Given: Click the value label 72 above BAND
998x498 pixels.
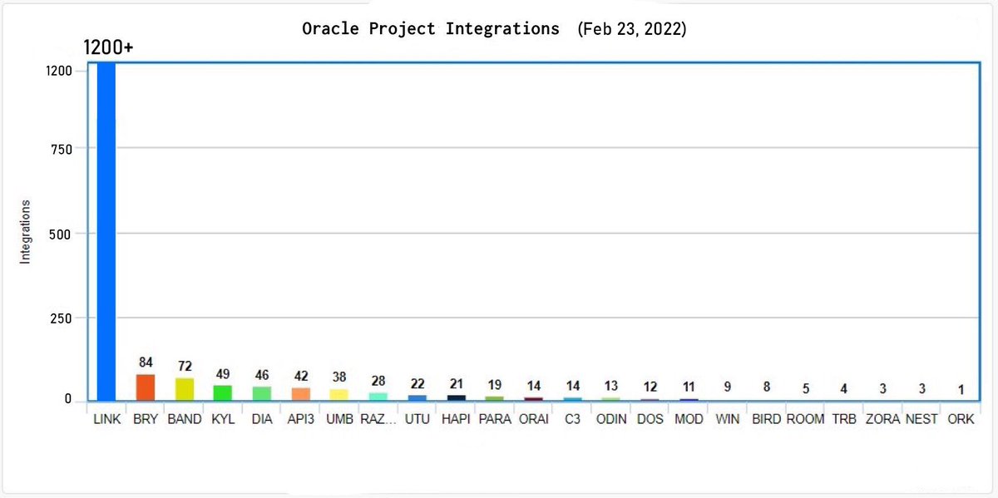Looking at the screenshot, I should click(x=185, y=367).
